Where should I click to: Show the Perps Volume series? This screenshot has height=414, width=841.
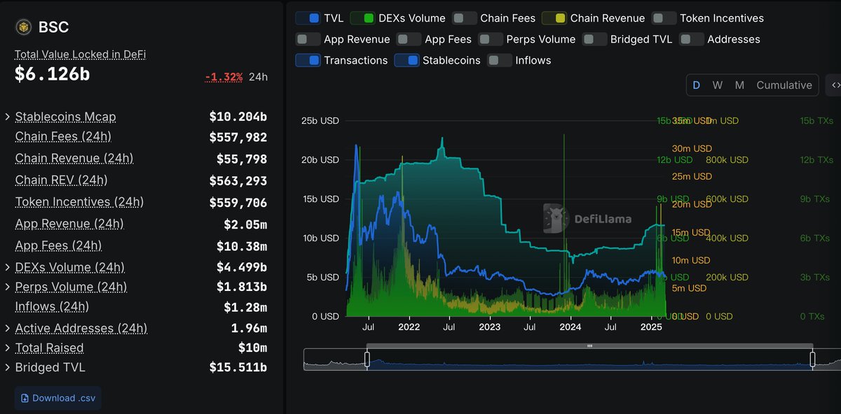[491, 39]
